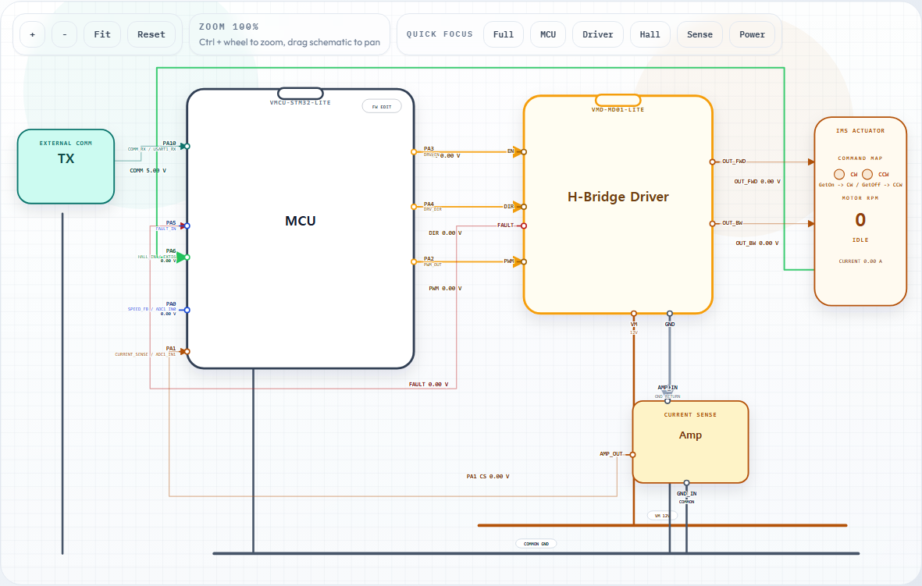Focus on the MCU section
The width and height of the screenshot is (922, 586).
pos(548,34)
